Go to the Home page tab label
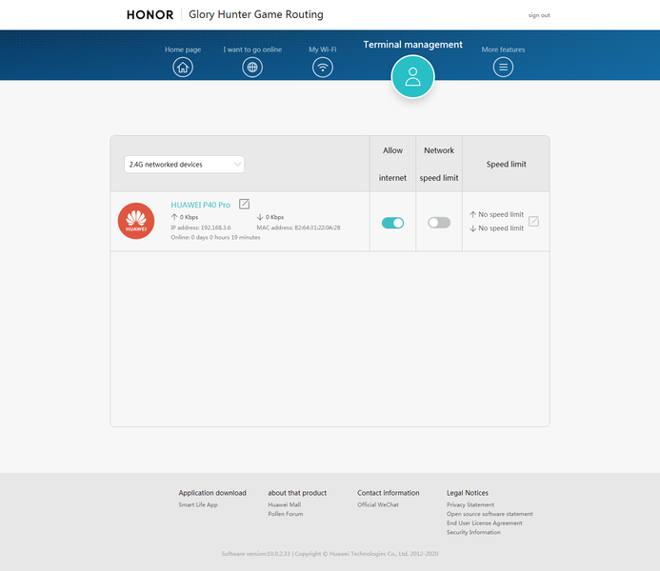660x571 pixels. pos(183,49)
